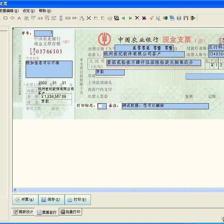Click the 用途 purpose field containing 货款

tap(110, 72)
